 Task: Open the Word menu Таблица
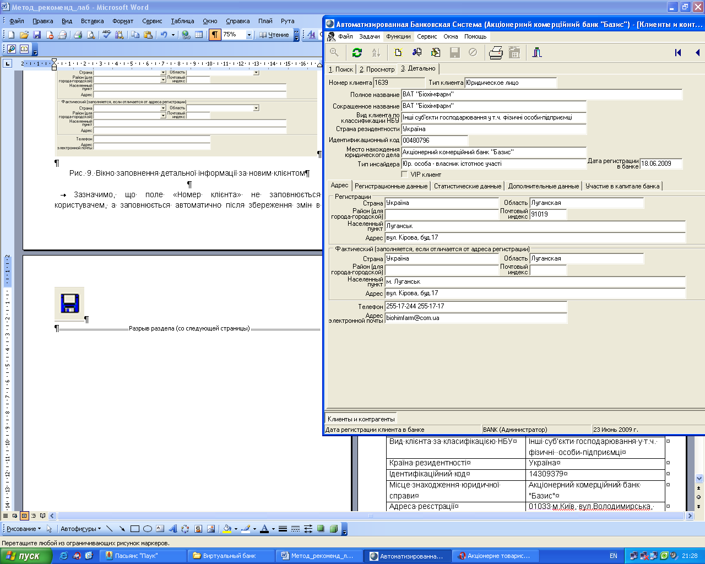click(182, 21)
